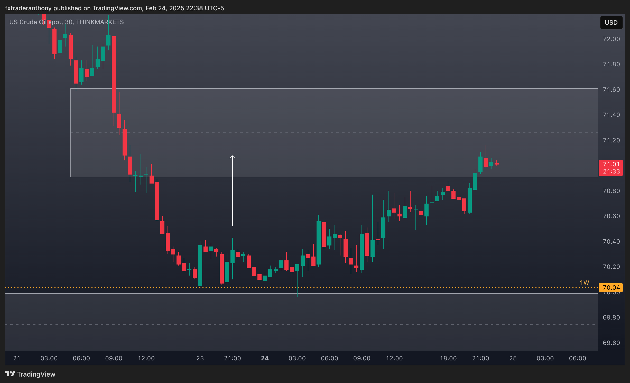Click the current price label 71.01
The image size is (630, 383).
click(x=611, y=164)
